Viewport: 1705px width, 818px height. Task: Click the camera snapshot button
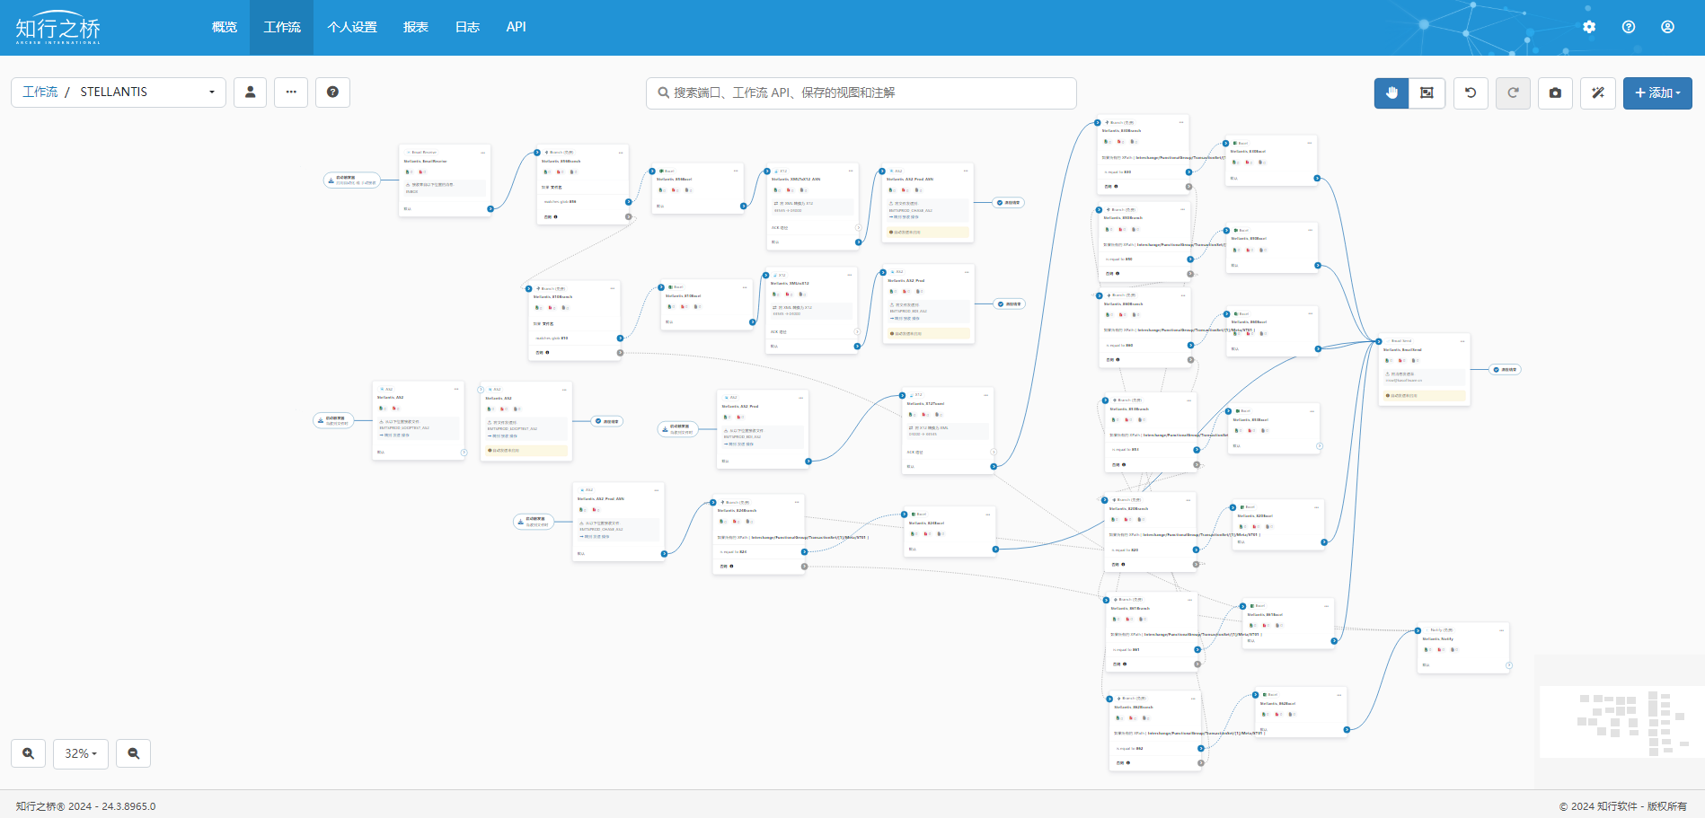(1555, 92)
